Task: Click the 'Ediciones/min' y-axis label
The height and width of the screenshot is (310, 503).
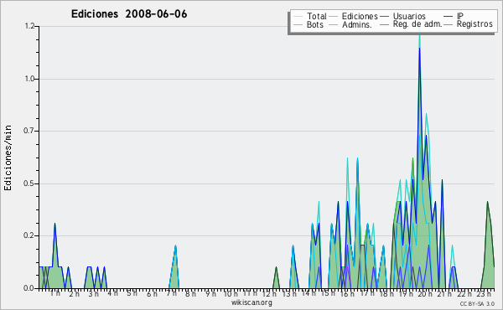Action: [x=8, y=158]
